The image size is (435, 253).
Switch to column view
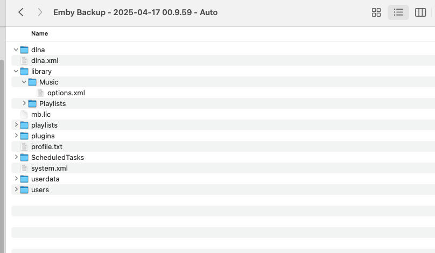[420, 12]
